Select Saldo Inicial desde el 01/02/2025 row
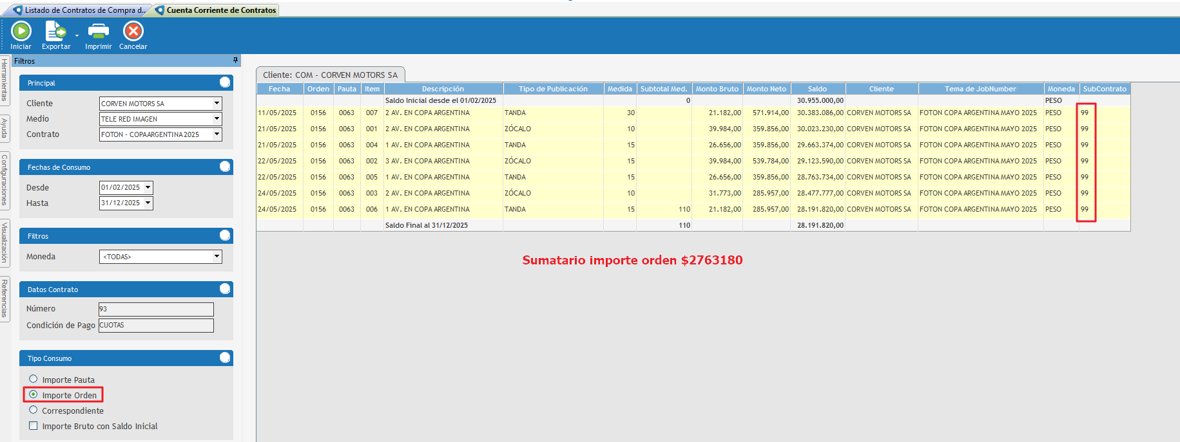 [693, 100]
